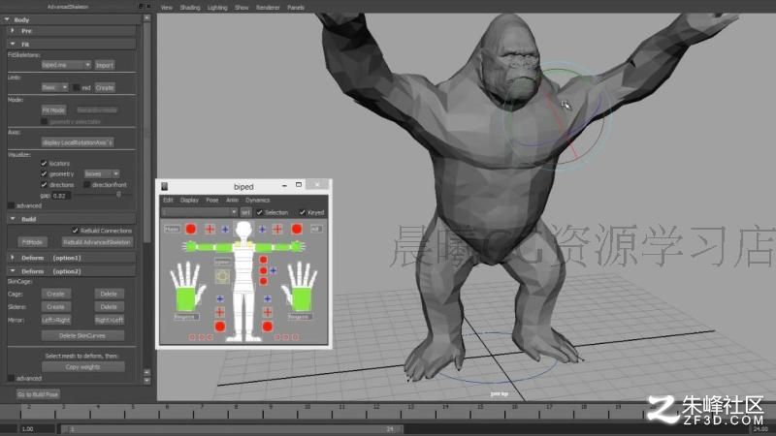Select red leg IK circle below All-side hand

268,327
